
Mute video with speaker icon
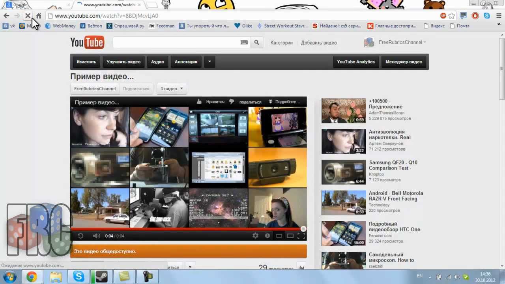[x=96, y=236]
